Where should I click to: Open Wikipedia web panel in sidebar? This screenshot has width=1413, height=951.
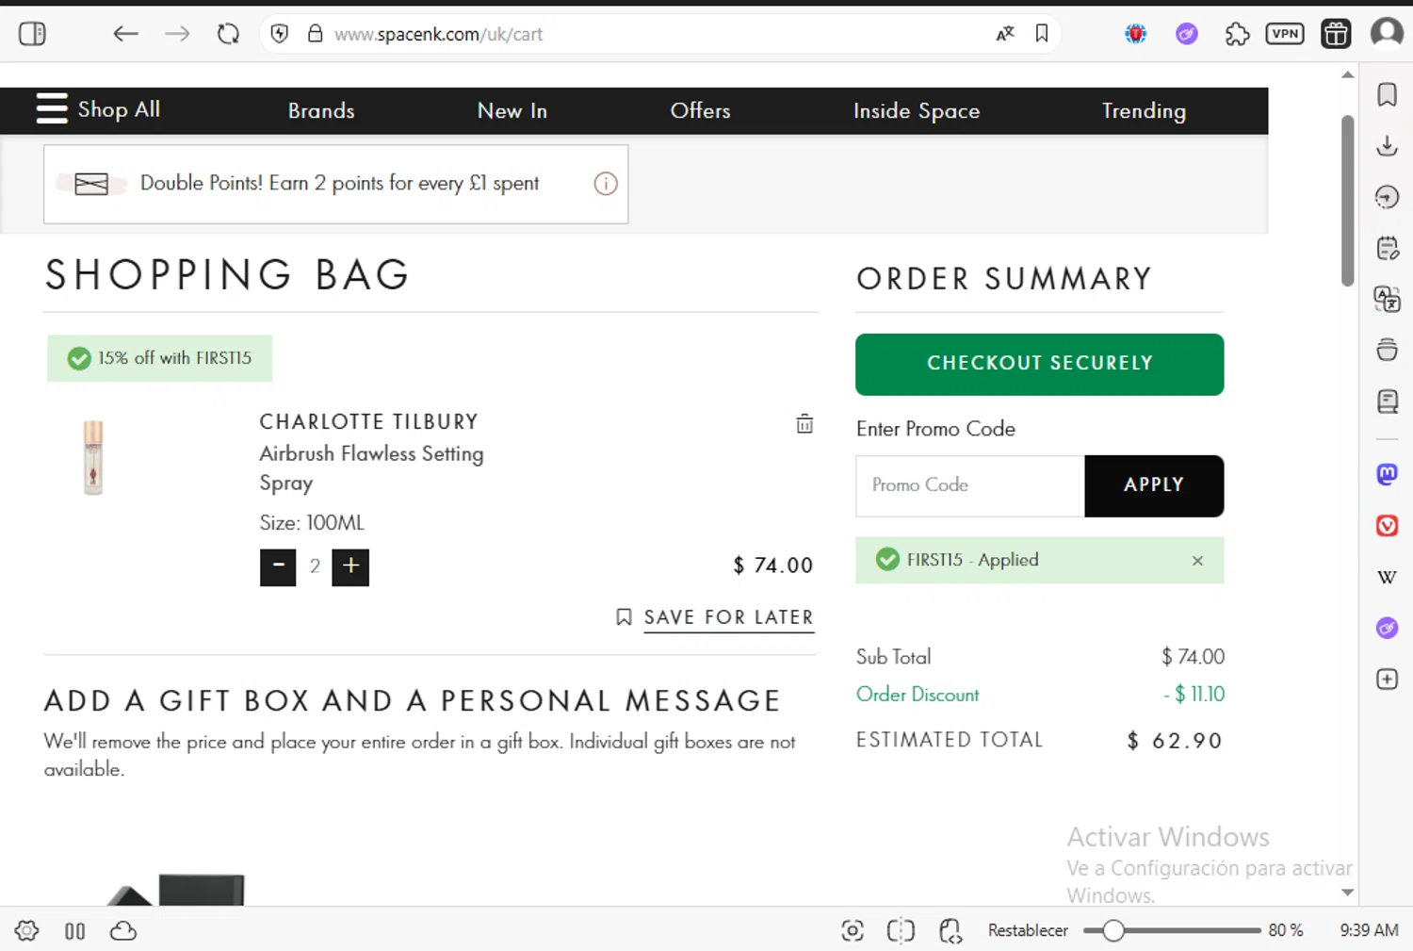tap(1387, 577)
